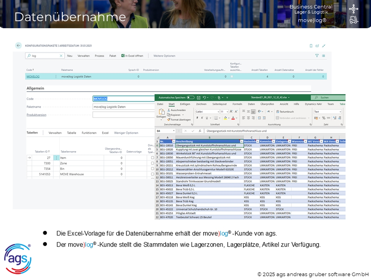Apply bold (F) formatting in Excel

[197, 118]
